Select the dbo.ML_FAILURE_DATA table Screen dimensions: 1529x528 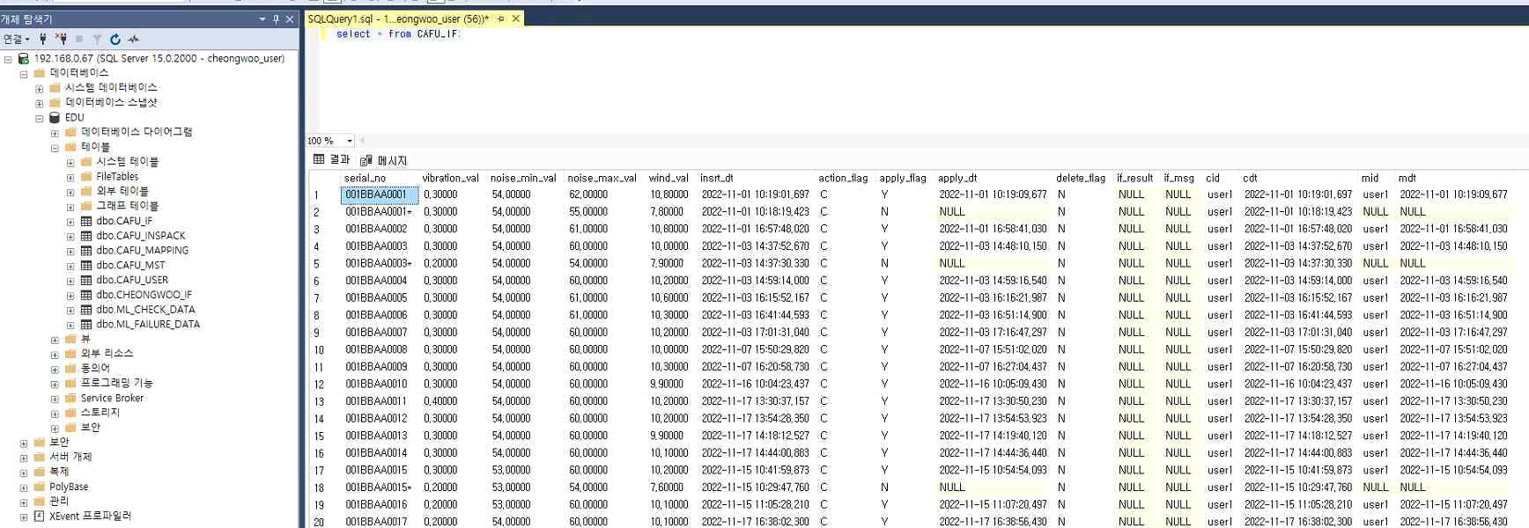(147, 325)
